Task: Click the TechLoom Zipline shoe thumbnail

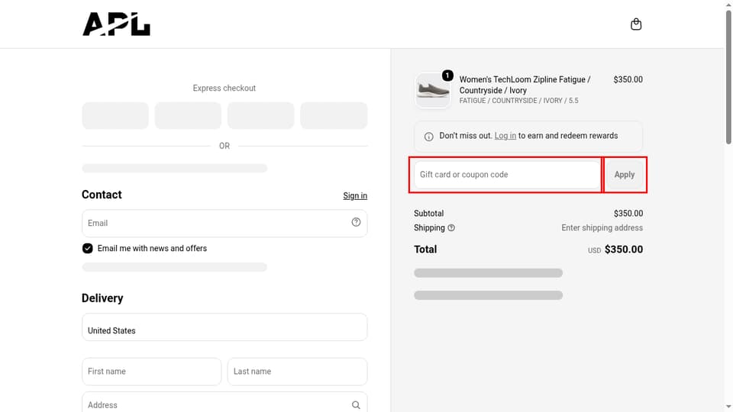Action: click(432, 90)
